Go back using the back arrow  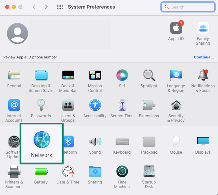click(x=34, y=7)
